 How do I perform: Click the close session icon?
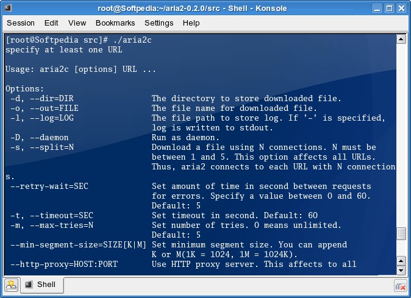401,285
